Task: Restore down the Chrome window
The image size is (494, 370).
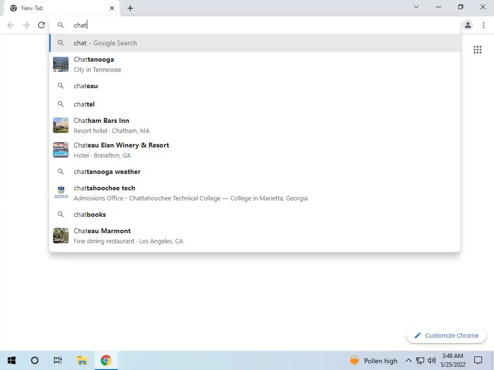Action: 461,7
